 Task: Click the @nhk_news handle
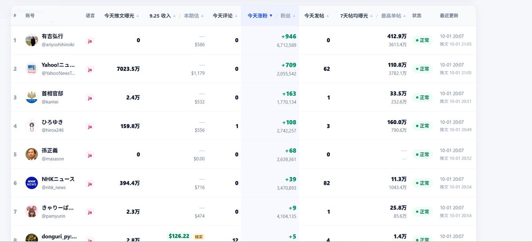coord(54,187)
